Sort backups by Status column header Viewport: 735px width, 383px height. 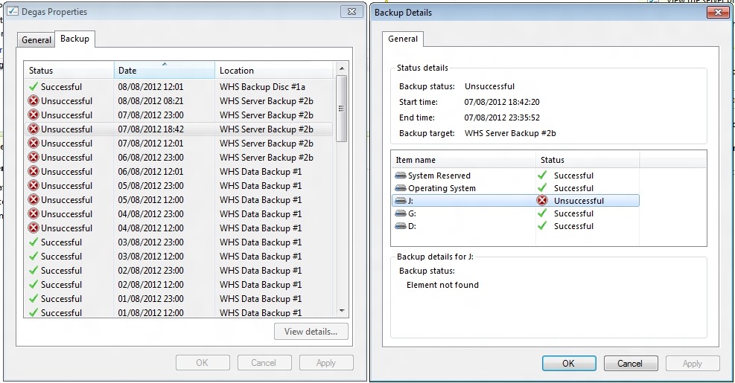[x=69, y=71]
